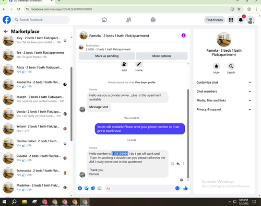Click the Name edit pencil icon
261x206 pixels.
click(139, 64)
